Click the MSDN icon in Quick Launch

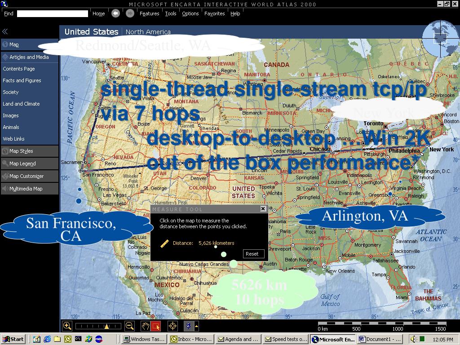(99, 340)
